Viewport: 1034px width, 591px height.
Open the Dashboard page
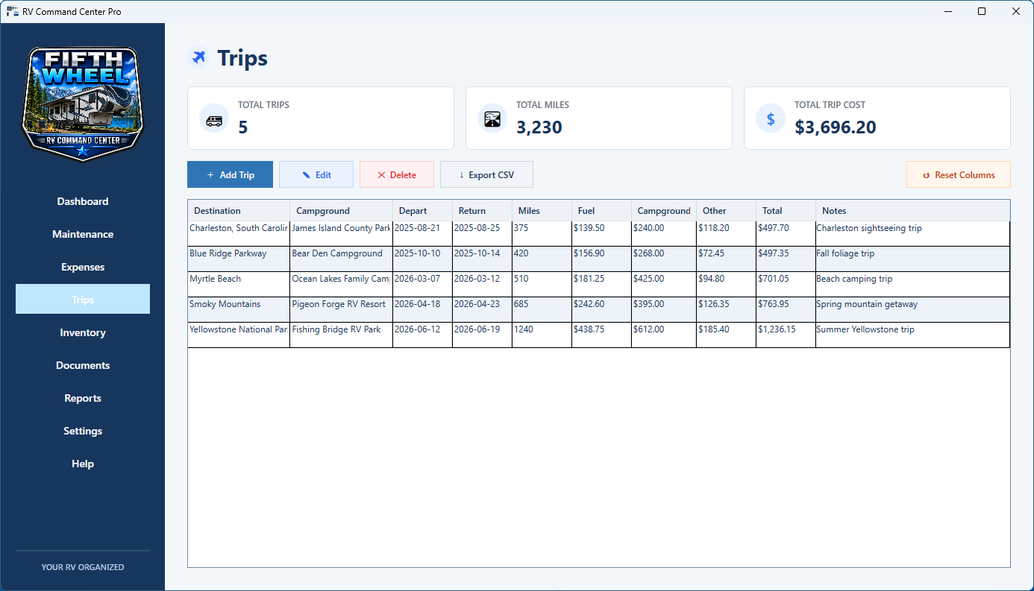point(83,201)
